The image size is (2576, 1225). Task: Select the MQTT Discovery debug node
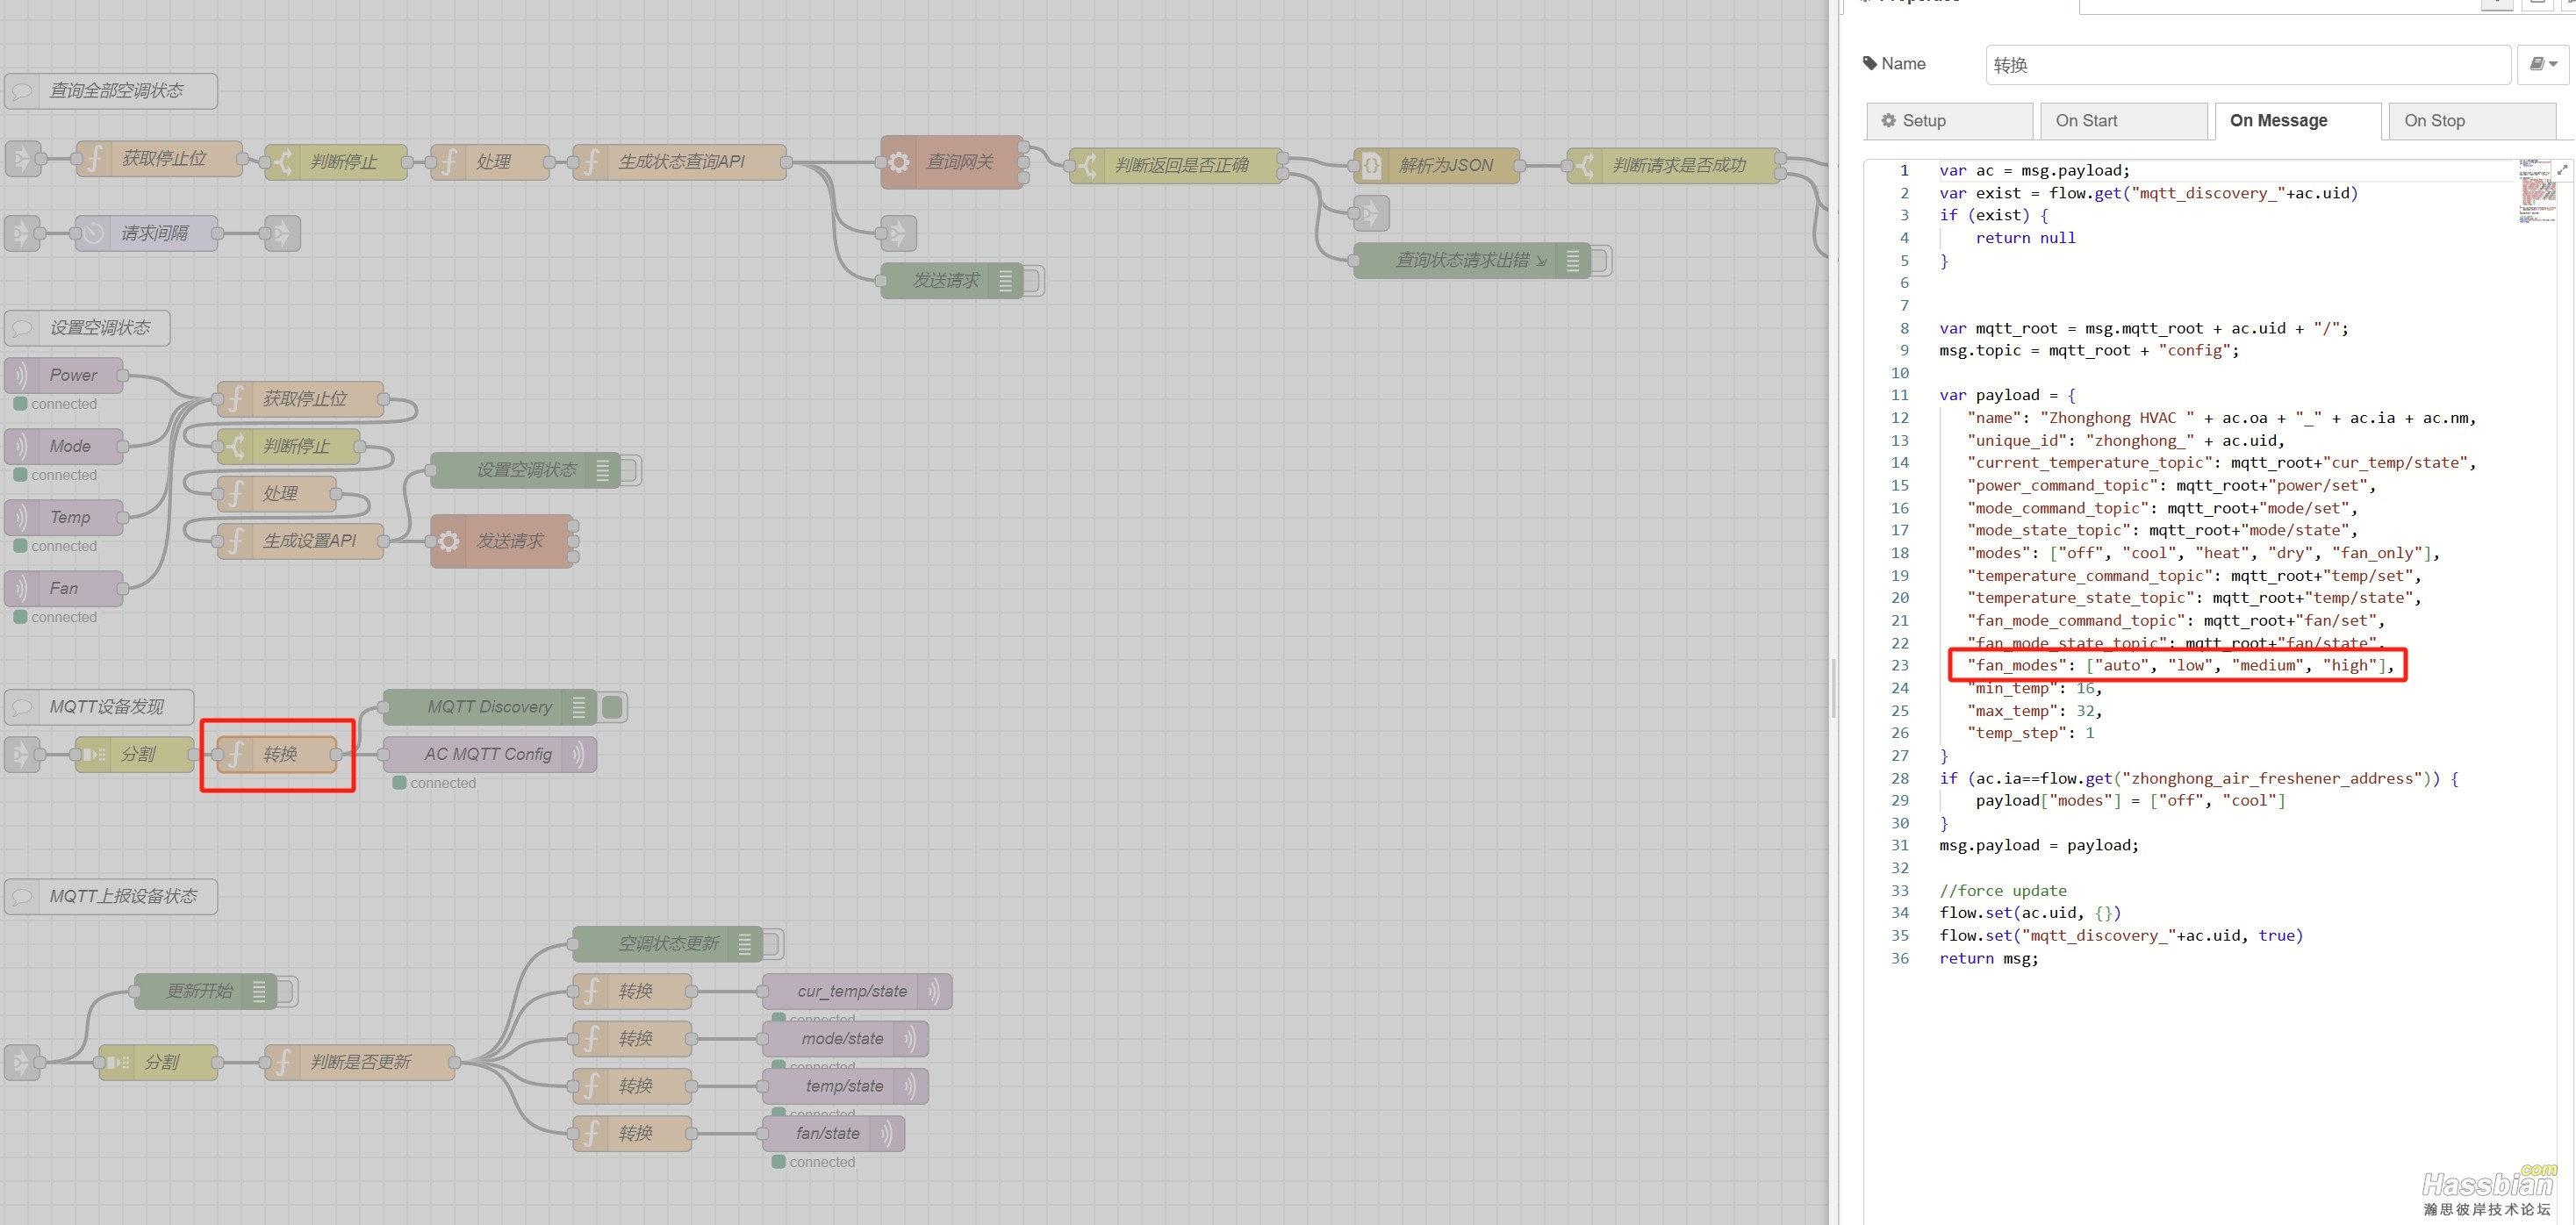490,707
